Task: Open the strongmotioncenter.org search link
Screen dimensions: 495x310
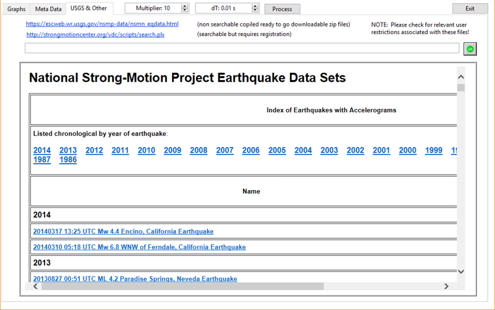Action: 95,34
